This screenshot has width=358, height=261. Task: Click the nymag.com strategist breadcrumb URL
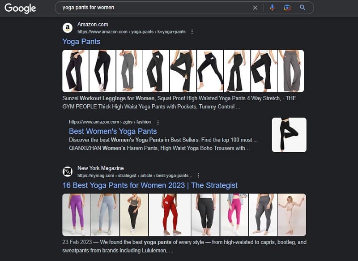tap(135, 175)
